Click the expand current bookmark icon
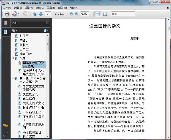Viewport: 171px width, 140px height. [x=46, y=31]
